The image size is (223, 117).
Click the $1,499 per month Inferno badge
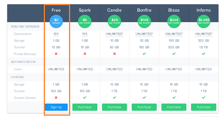(x=204, y=22)
